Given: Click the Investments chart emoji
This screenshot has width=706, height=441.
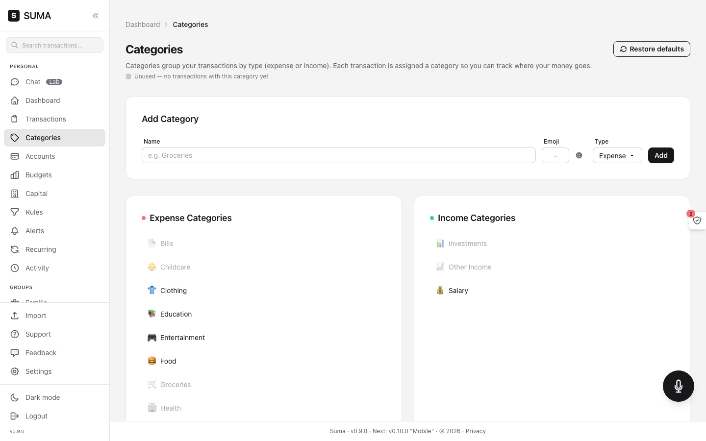Looking at the screenshot, I should (440, 243).
